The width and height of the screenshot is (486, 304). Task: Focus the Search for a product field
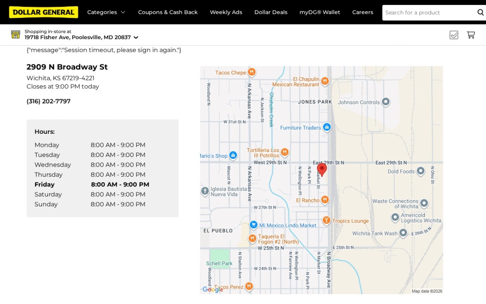coord(428,13)
